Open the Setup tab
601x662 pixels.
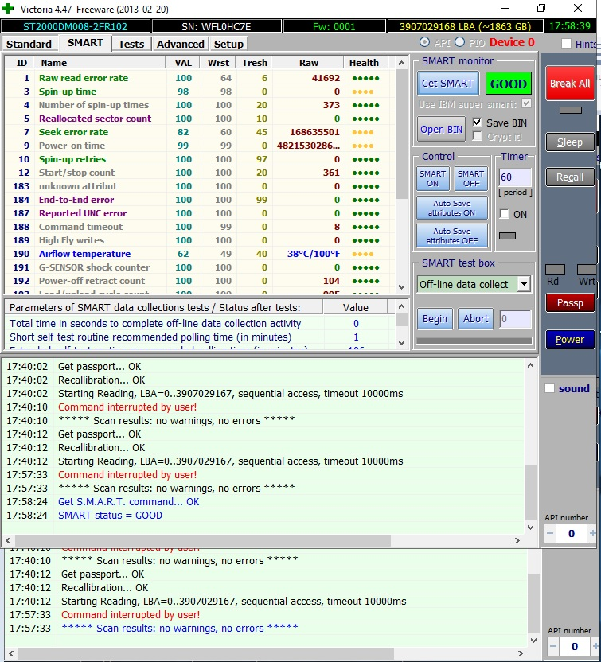pyautogui.click(x=228, y=44)
